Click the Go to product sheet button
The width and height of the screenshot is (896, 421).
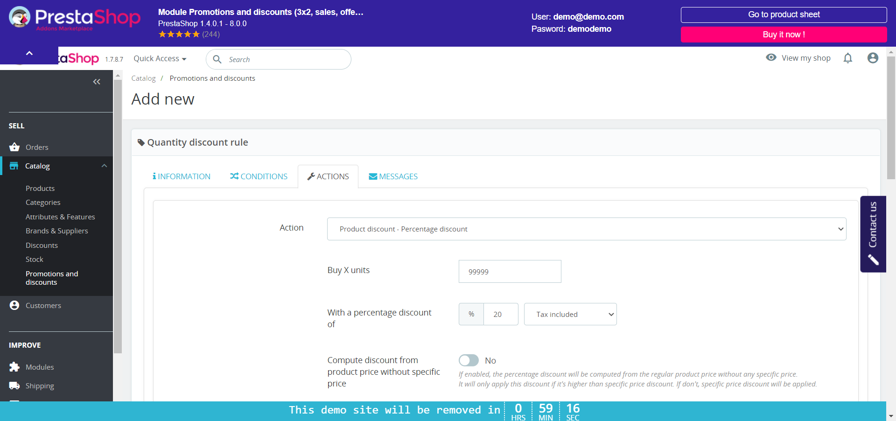click(x=784, y=14)
